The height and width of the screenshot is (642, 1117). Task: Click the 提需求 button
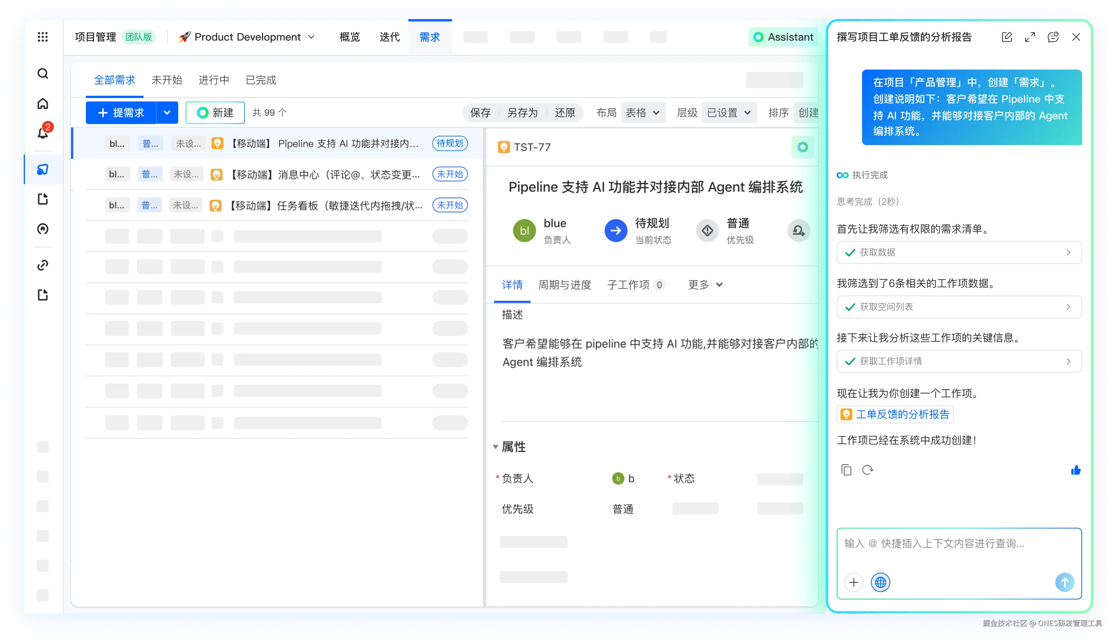point(121,113)
